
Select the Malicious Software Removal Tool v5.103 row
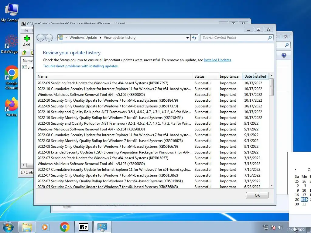pos(152,164)
